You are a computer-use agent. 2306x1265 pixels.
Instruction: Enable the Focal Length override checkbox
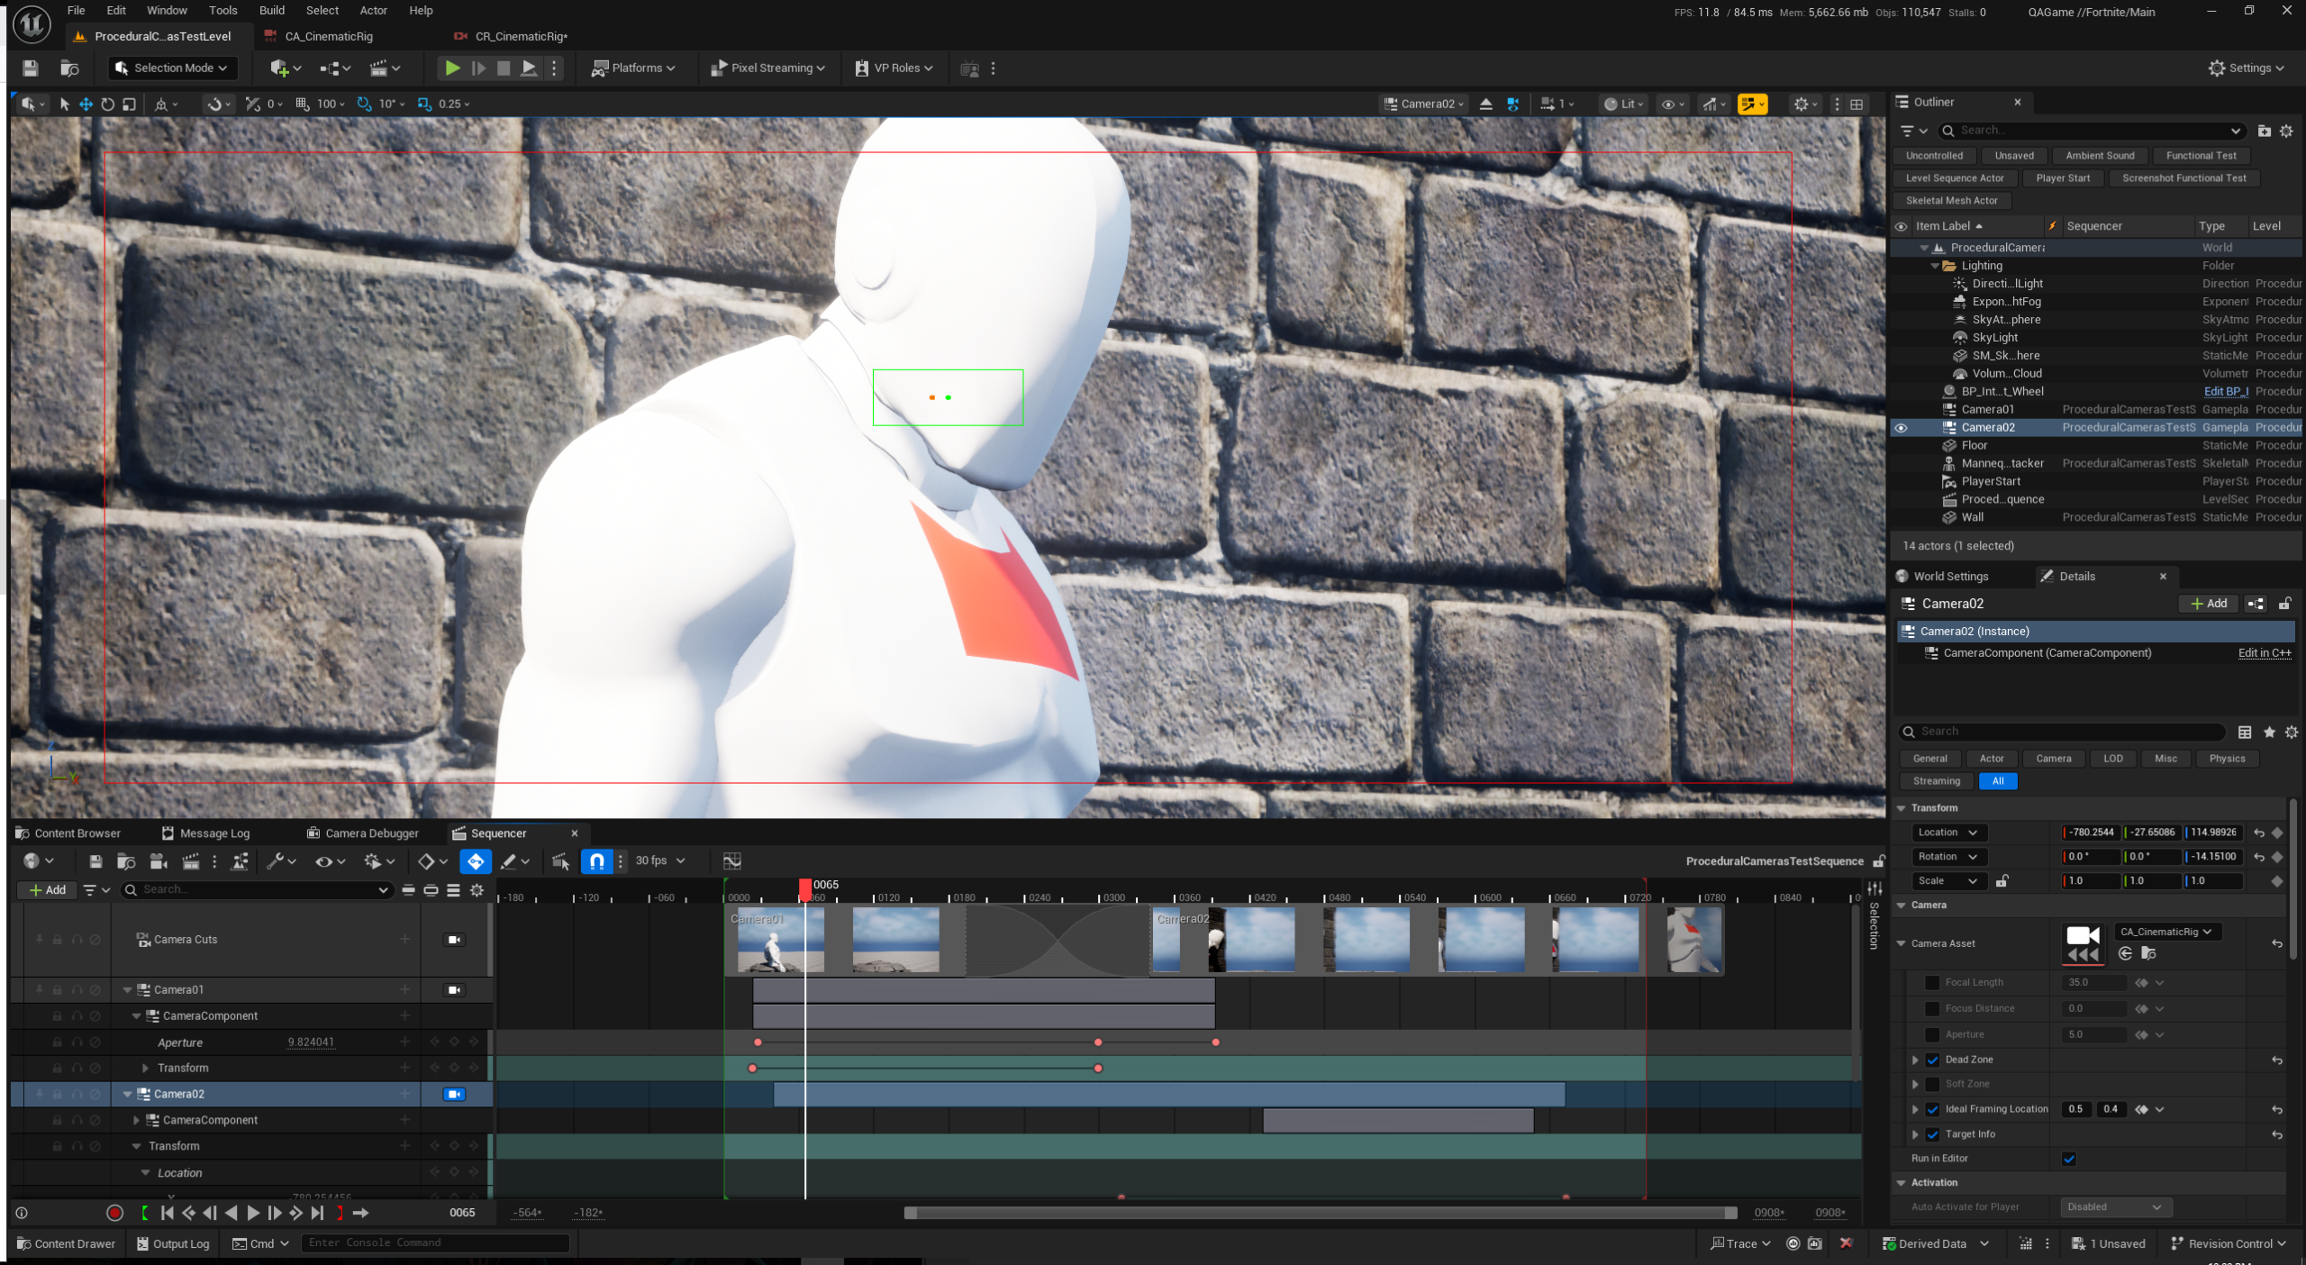pyautogui.click(x=1932, y=983)
